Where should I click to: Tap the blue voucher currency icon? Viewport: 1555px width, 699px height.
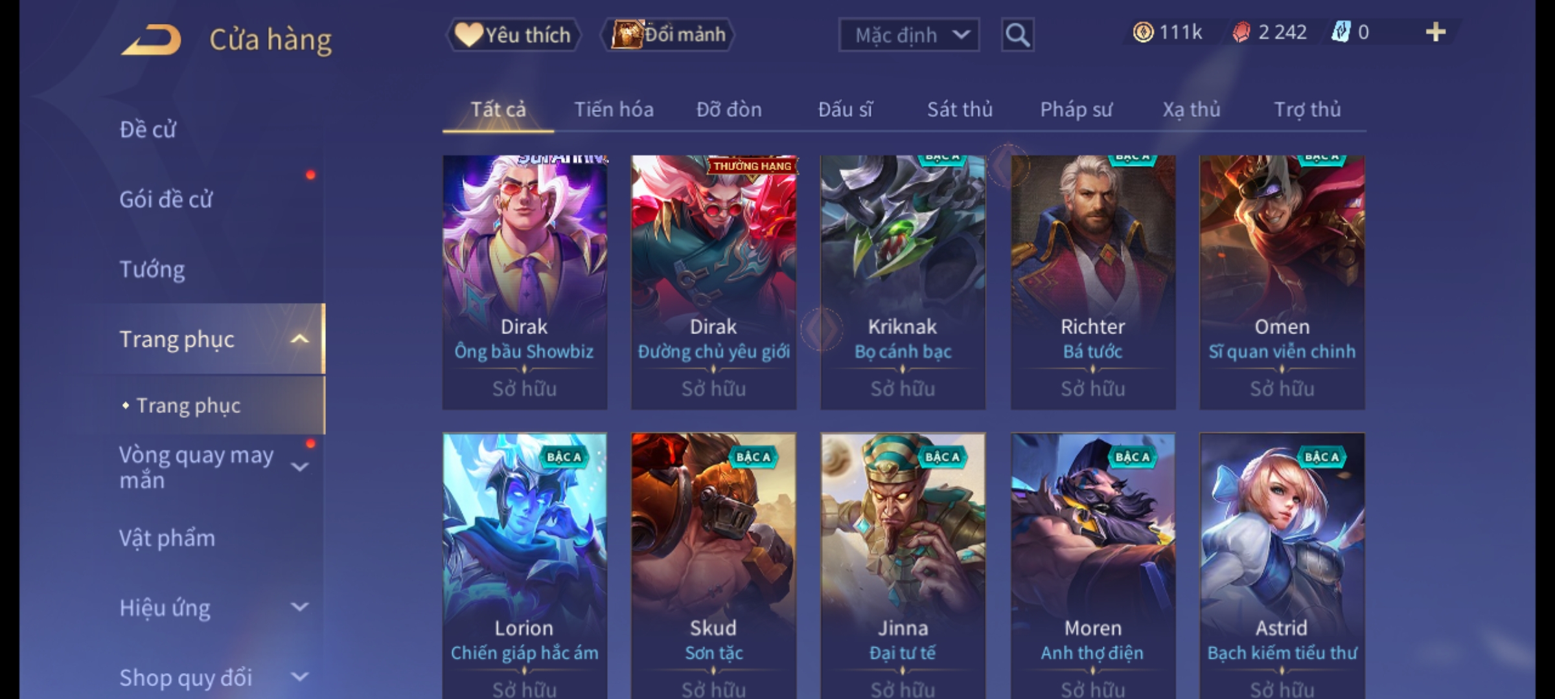(1341, 32)
